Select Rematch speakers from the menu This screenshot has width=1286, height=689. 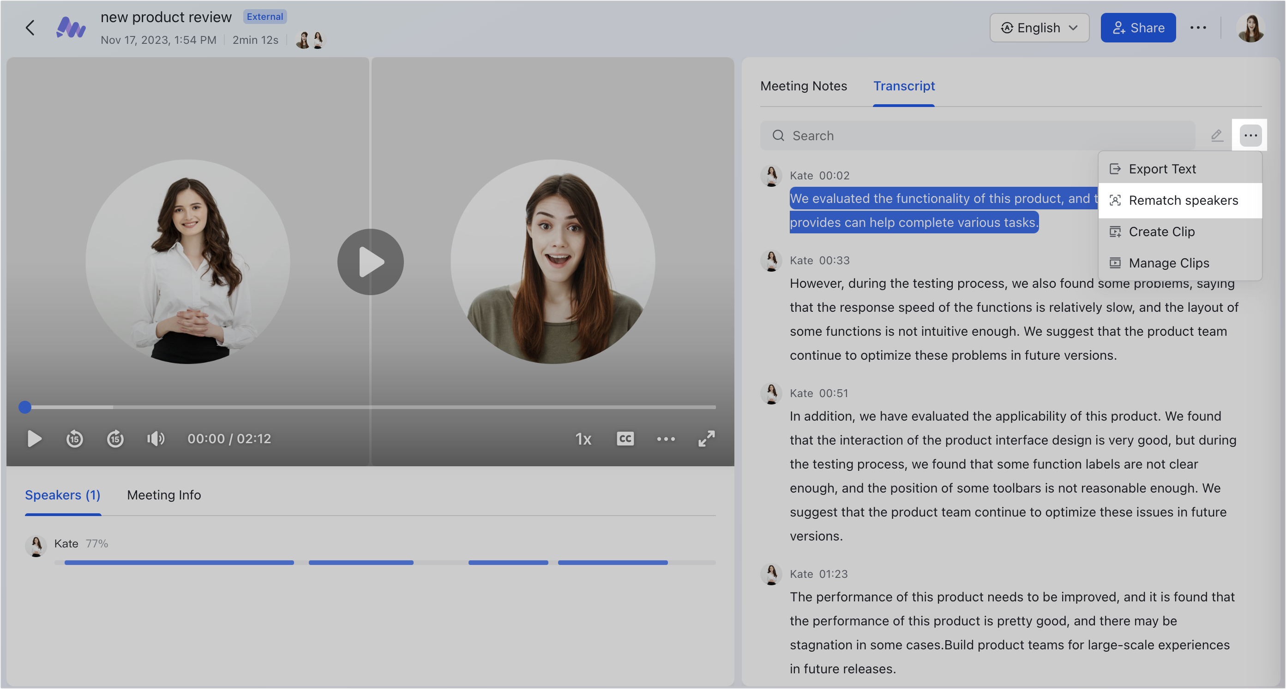click(1183, 200)
